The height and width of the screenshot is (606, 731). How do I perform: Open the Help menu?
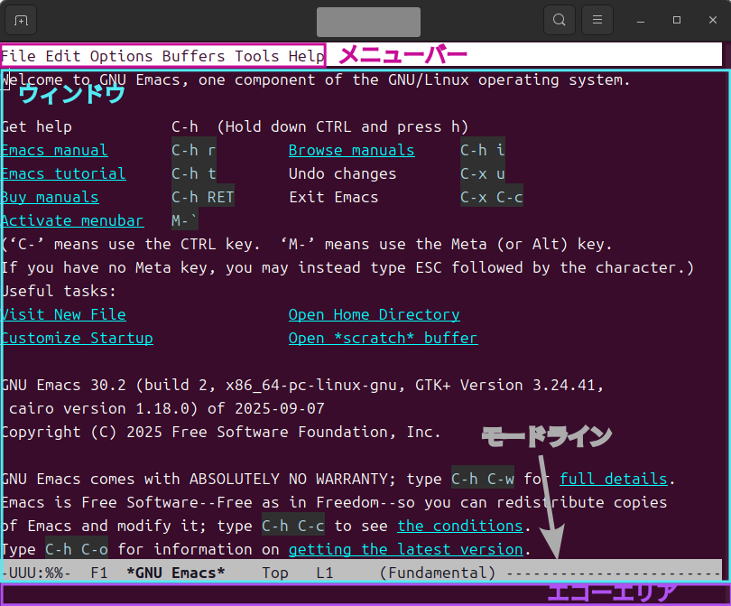click(306, 56)
